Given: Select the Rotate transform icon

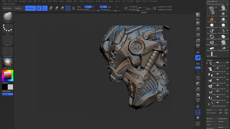Looking at the screenshot, I should [x=62, y=8].
